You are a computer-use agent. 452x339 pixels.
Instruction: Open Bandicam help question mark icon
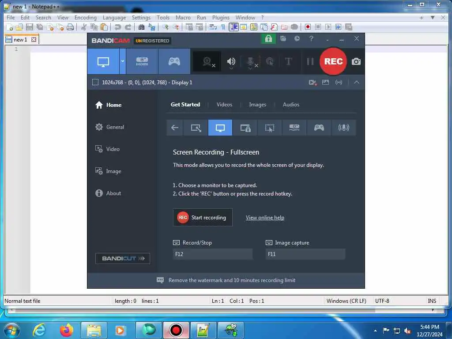tap(311, 39)
